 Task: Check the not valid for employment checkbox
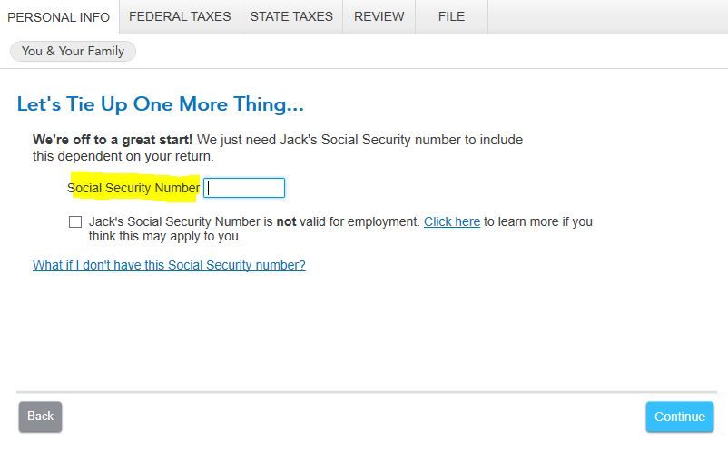tap(75, 221)
